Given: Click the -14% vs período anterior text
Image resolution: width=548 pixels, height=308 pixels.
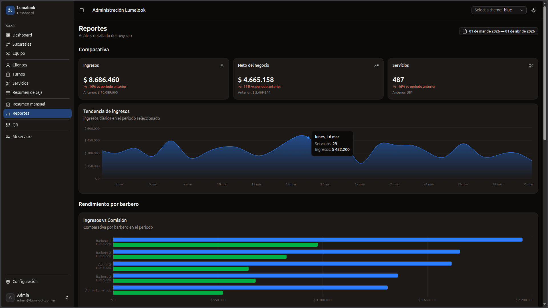Looking at the screenshot, I should [x=107, y=87].
